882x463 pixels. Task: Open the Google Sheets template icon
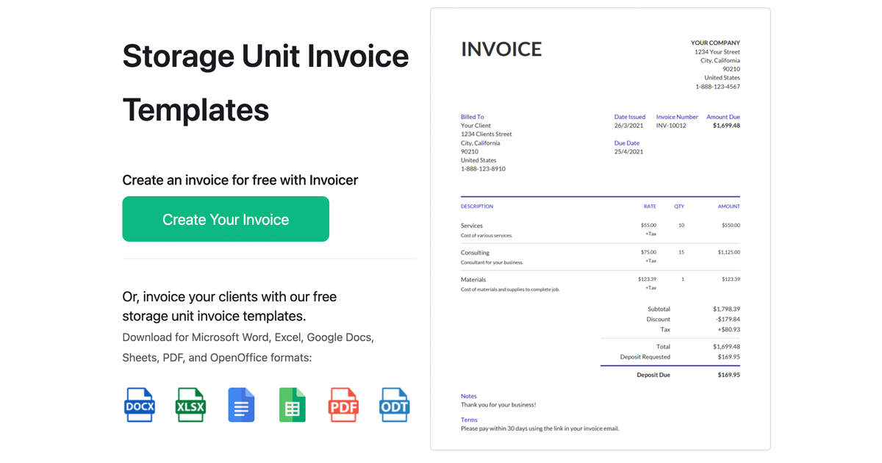[x=293, y=405]
